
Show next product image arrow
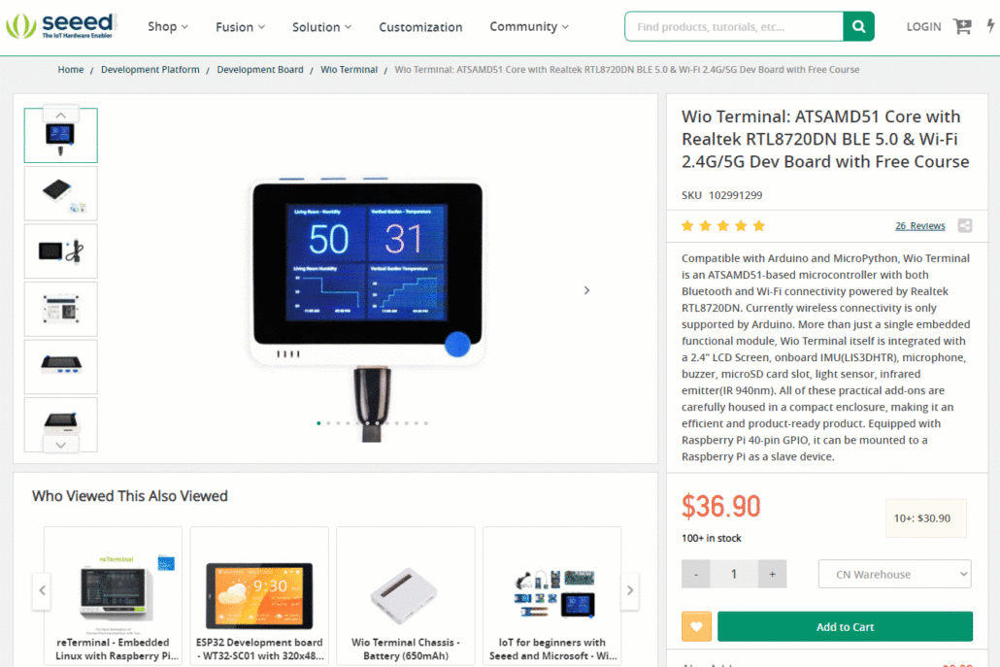[x=586, y=290]
